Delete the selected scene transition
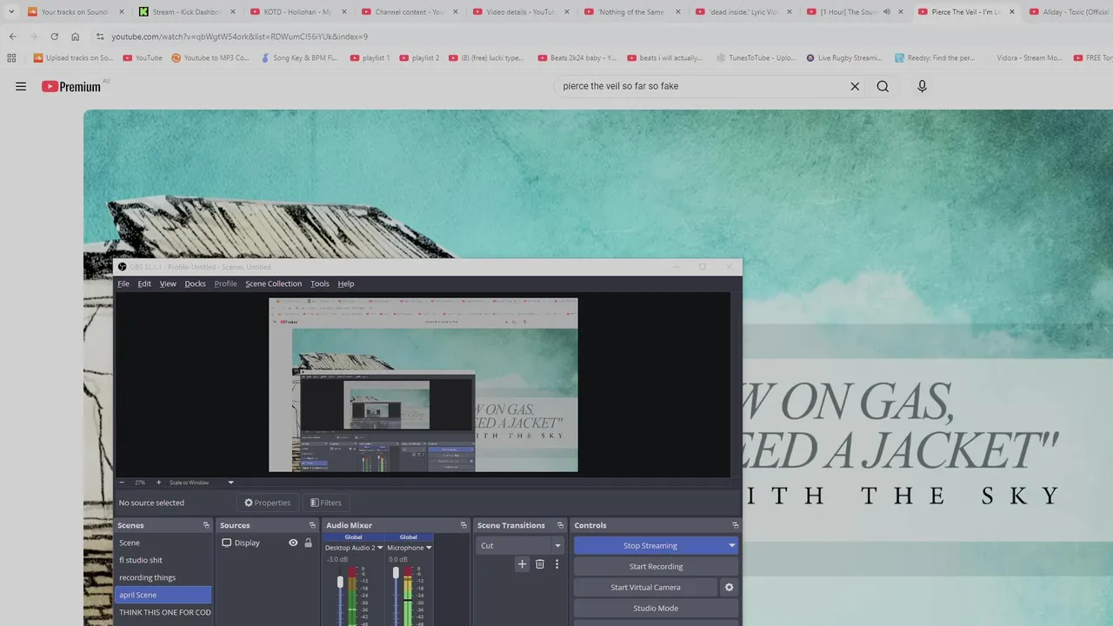The width and height of the screenshot is (1113, 626). pos(540,564)
